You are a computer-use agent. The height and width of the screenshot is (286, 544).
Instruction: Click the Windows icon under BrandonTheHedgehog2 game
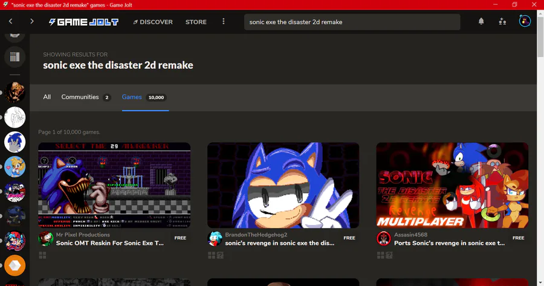(x=212, y=255)
